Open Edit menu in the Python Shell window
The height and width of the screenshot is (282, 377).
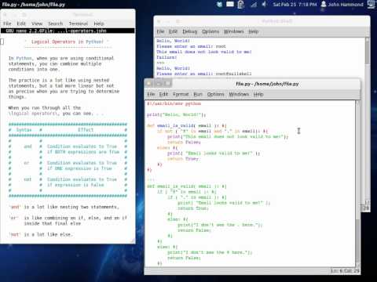(173, 31)
